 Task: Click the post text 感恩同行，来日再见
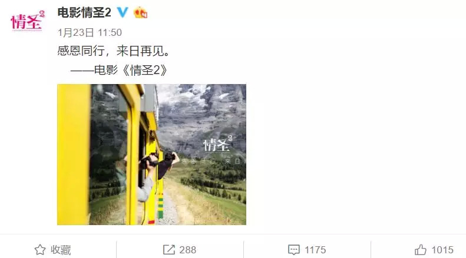coord(114,51)
